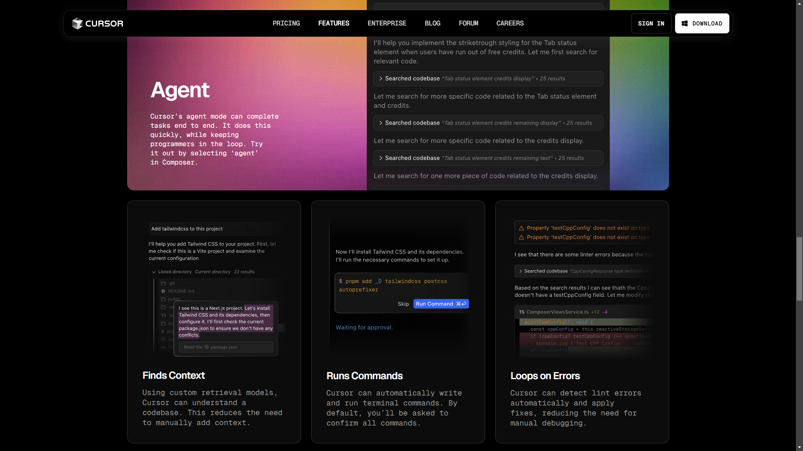Click the TS icon in the directory listing
This screenshot has height=451, width=803.
tap(164, 315)
